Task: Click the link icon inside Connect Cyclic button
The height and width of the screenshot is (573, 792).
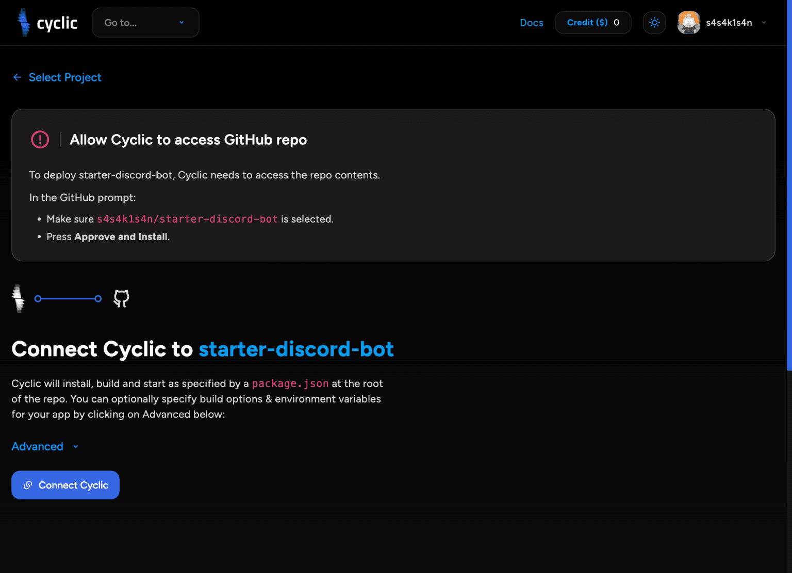Action: (x=27, y=485)
